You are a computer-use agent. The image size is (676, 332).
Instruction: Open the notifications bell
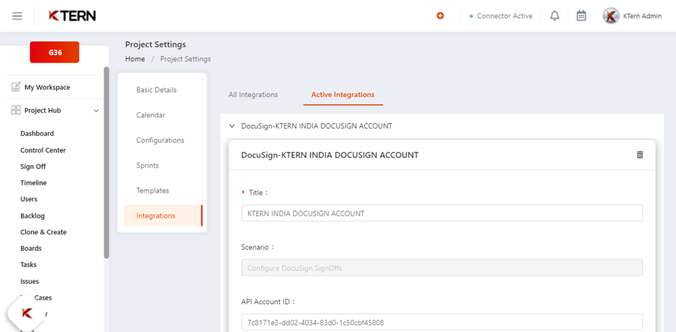coord(555,16)
